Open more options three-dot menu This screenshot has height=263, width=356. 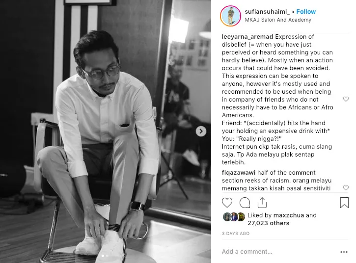coord(344,252)
